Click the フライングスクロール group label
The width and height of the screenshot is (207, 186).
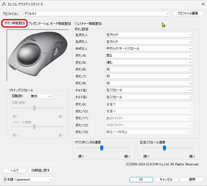21,90
